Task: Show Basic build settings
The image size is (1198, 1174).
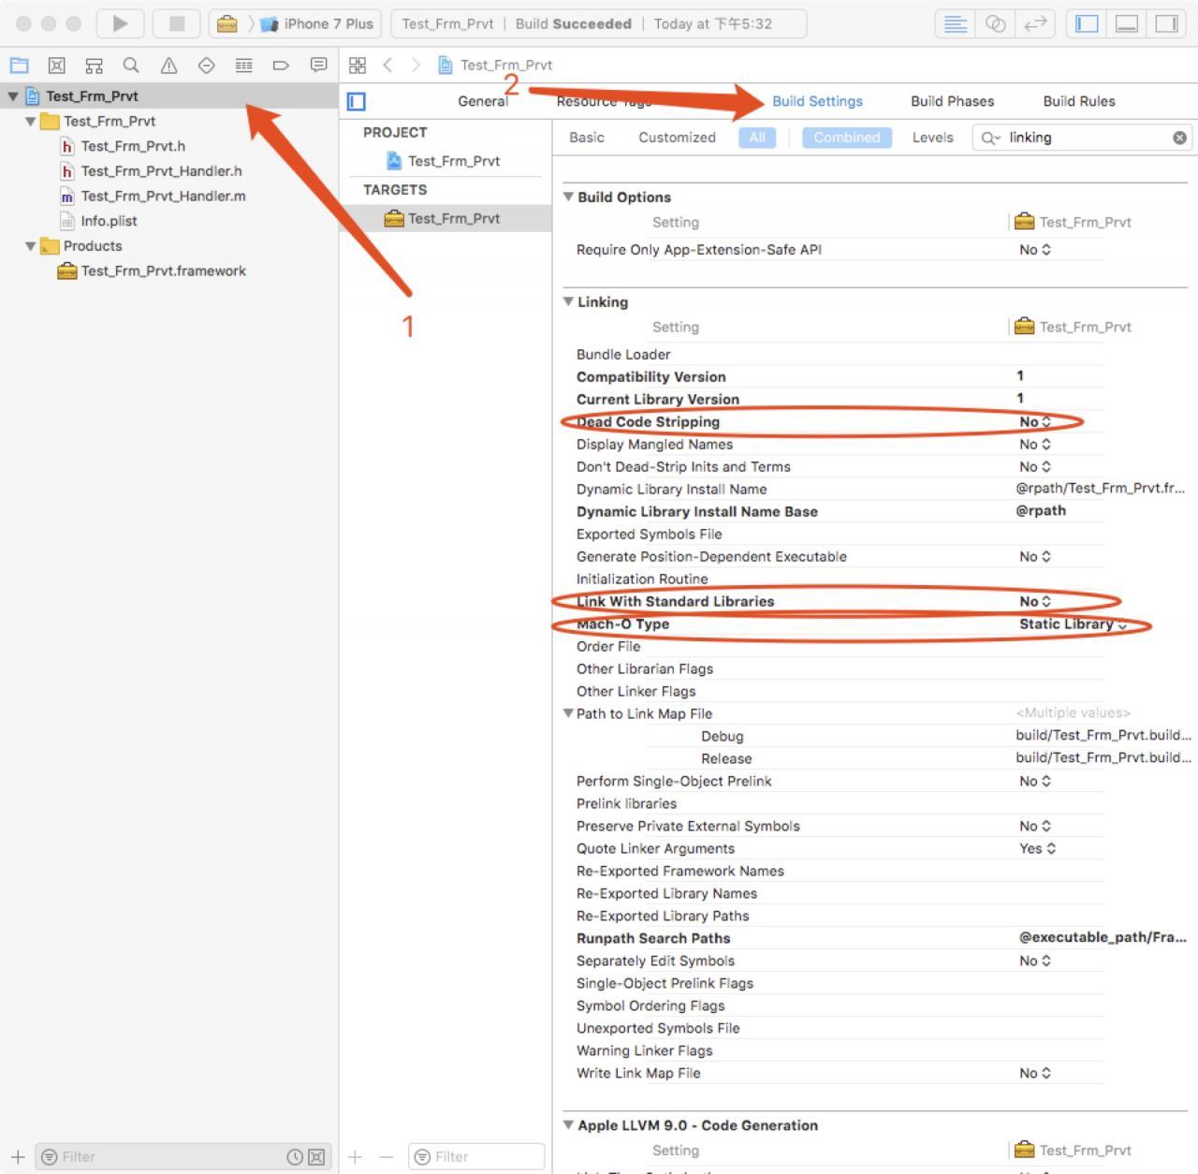Action: (x=587, y=138)
